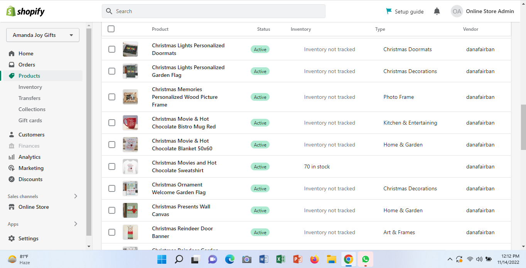This screenshot has width=526, height=268.
Task: Click the Analytics bar chart icon
Action: tap(12, 157)
